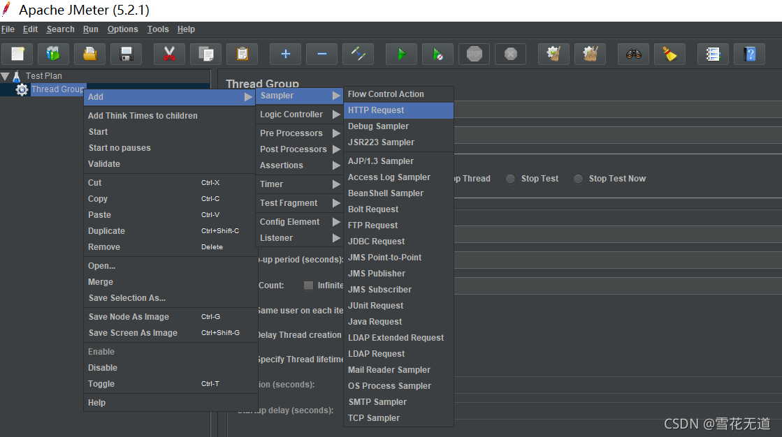Click the Copy toolbar icon
Screen dimensions: 782x437
click(206, 54)
